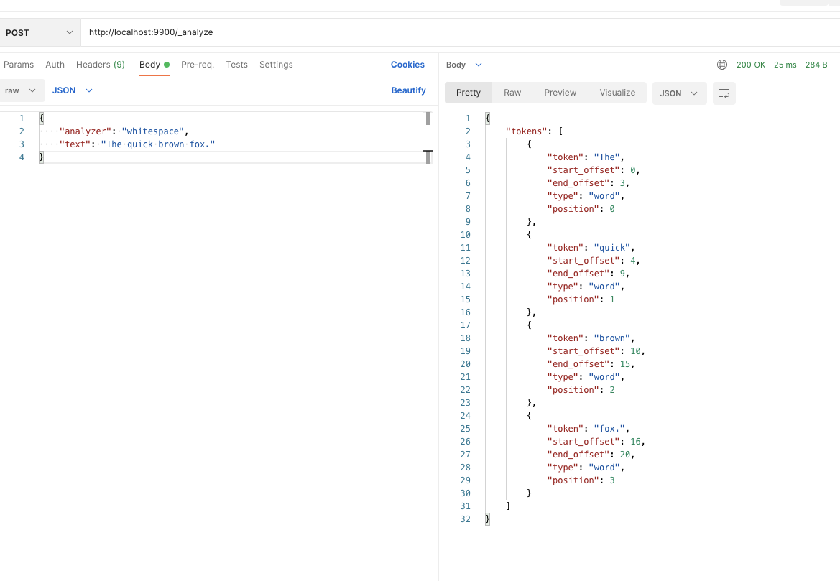The height and width of the screenshot is (581, 840).
Task: Click the "tokens" key in response
Action: pos(527,131)
